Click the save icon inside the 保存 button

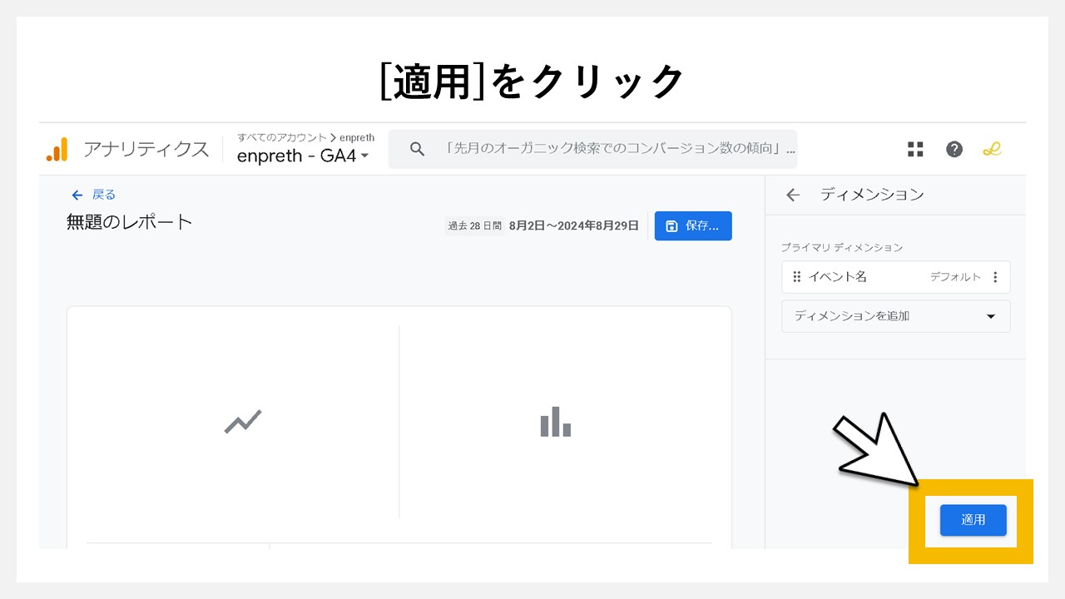673,225
